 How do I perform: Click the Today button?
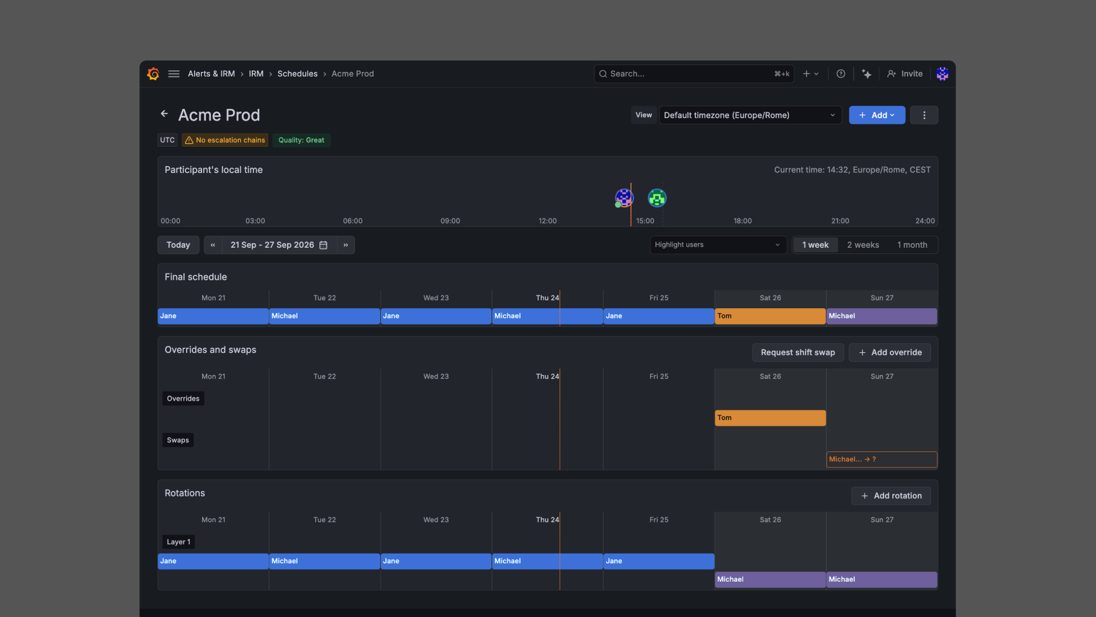click(x=178, y=245)
